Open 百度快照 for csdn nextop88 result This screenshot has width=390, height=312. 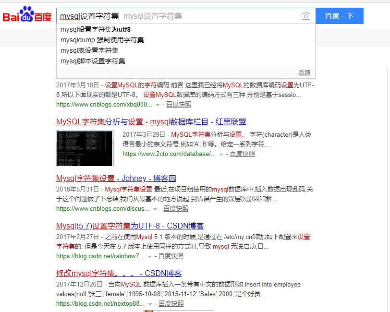coord(171,303)
